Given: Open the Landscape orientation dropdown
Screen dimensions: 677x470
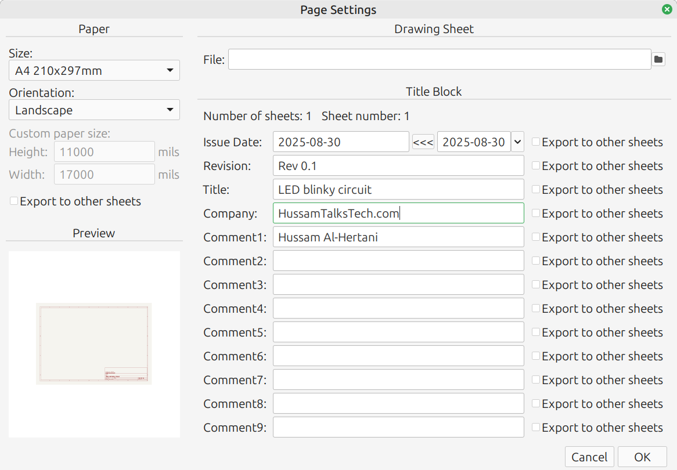Looking at the screenshot, I should click(x=94, y=110).
